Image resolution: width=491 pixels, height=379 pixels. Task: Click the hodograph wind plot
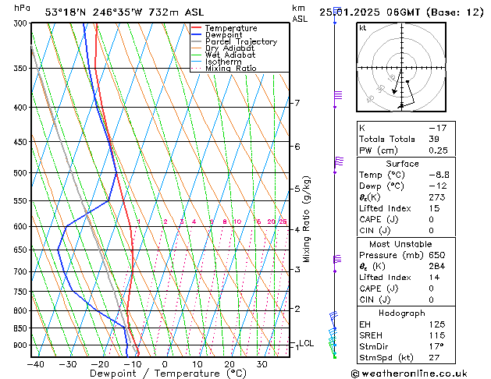pos(401,67)
